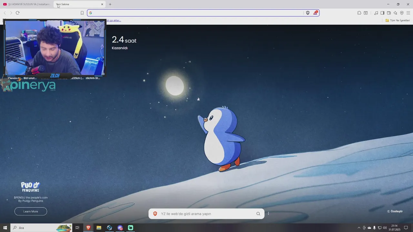Reload the current page
The width and height of the screenshot is (413, 232).
17,13
